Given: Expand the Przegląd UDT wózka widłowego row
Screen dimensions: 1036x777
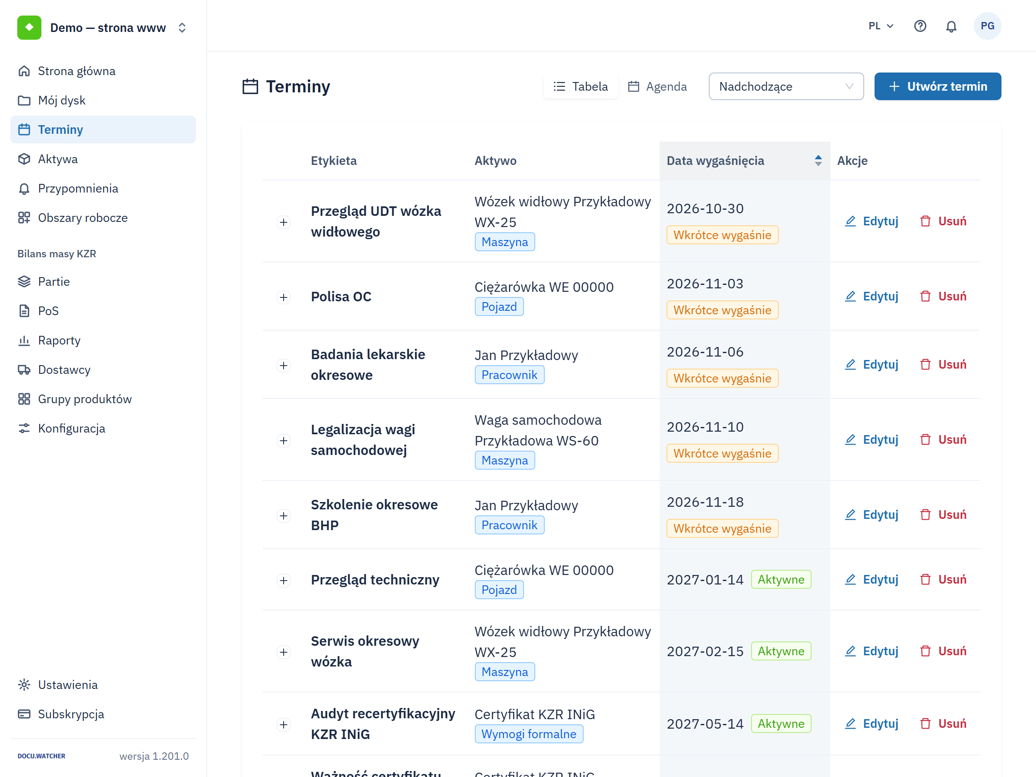Looking at the screenshot, I should pyautogui.click(x=283, y=222).
